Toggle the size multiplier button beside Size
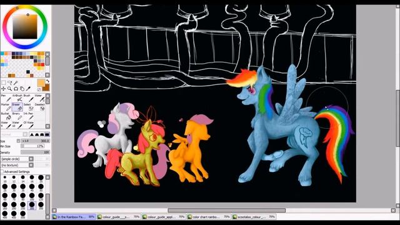Viewport: 400px width, 225px height. click(x=18, y=141)
